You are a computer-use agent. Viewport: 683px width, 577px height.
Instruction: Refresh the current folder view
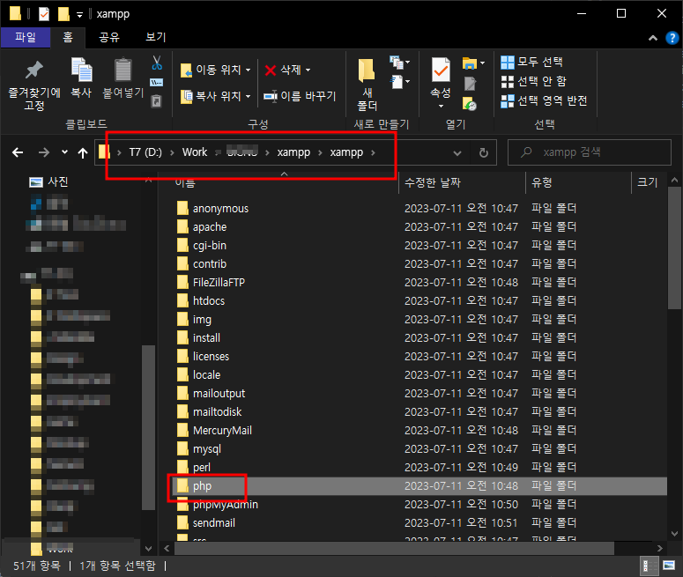click(484, 153)
